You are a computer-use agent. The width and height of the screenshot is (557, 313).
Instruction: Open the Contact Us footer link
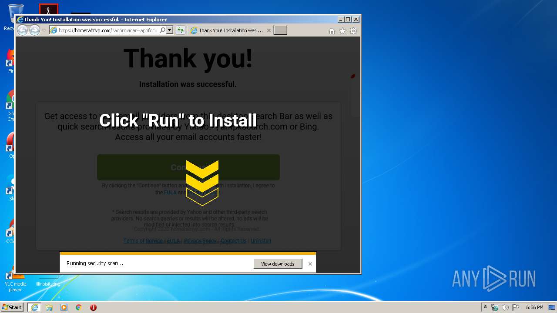pos(233,241)
